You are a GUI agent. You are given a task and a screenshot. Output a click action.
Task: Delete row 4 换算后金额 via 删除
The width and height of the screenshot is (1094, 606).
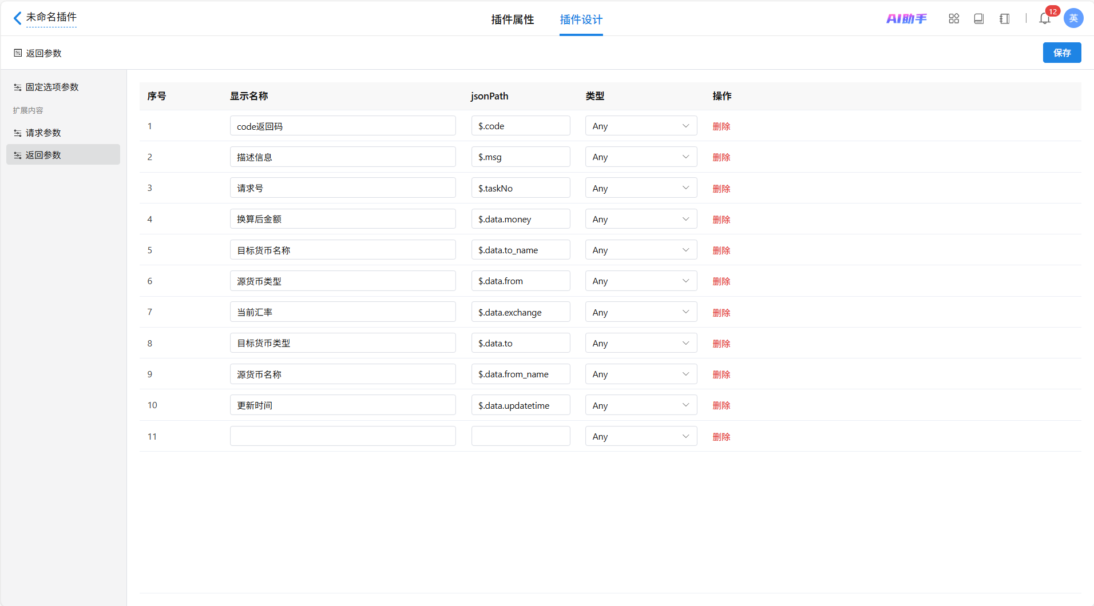coord(721,220)
